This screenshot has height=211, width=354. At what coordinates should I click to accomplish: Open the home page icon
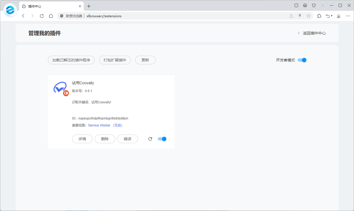point(51,16)
